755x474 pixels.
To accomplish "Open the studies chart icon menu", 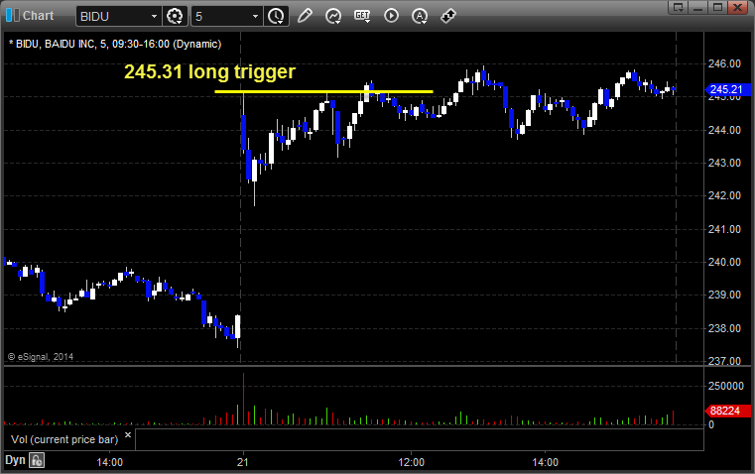I will (333, 16).
